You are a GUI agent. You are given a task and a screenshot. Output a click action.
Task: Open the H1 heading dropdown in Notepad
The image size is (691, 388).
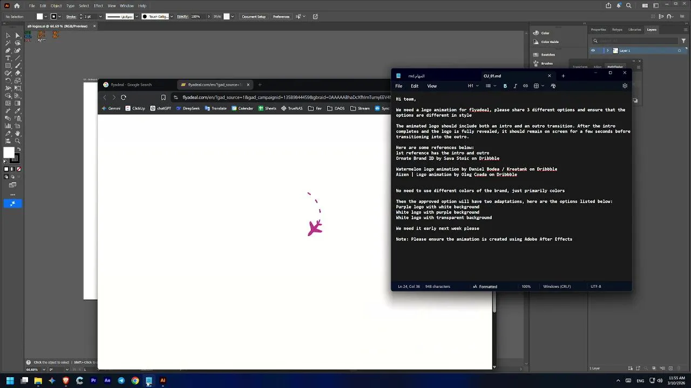tap(473, 86)
